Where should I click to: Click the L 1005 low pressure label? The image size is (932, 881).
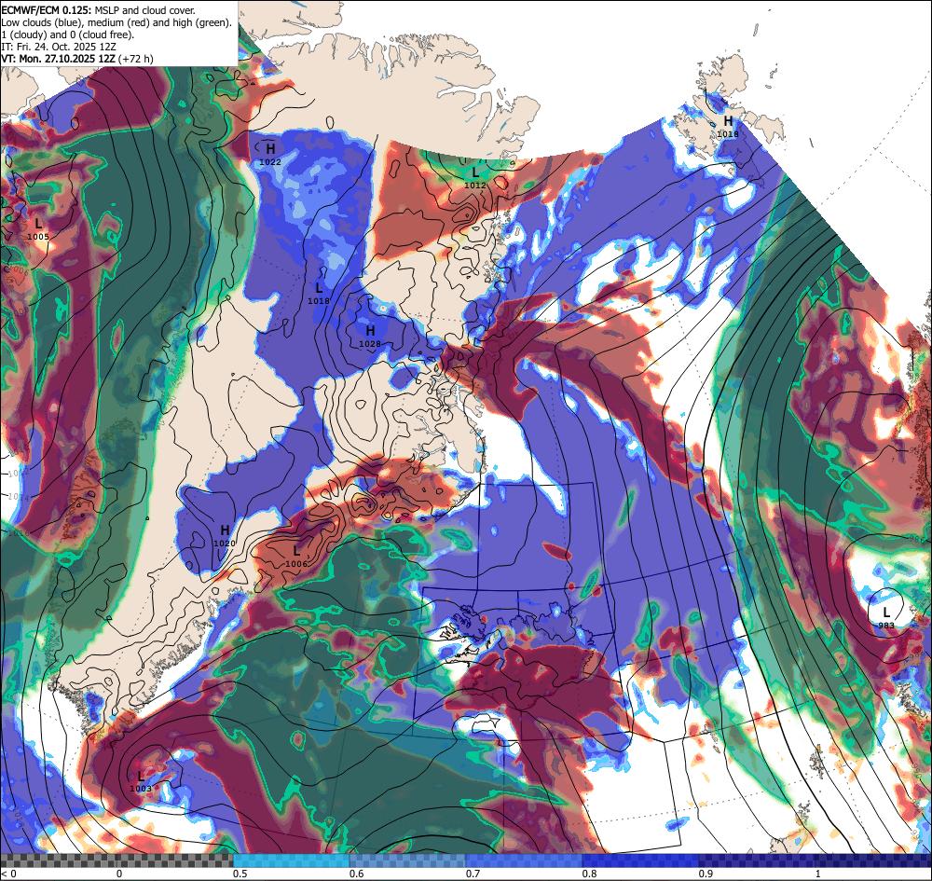(38, 228)
